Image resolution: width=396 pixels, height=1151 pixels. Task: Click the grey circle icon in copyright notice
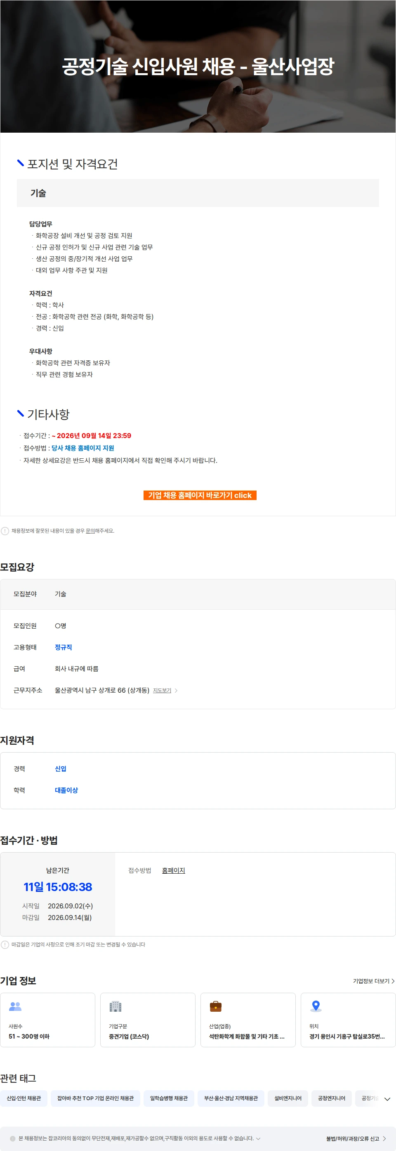point(12,1139)
